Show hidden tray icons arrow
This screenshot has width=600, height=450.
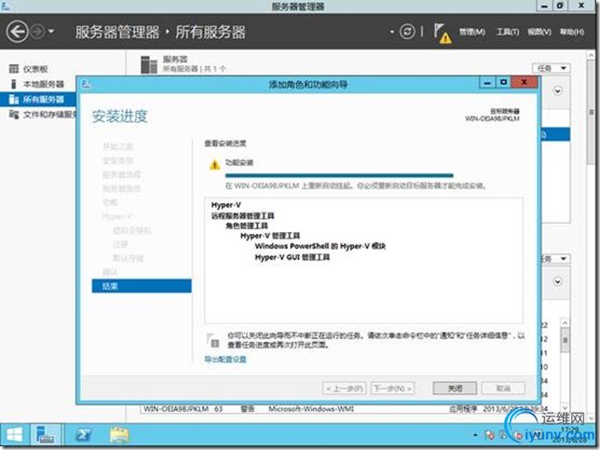coord(476,435)
